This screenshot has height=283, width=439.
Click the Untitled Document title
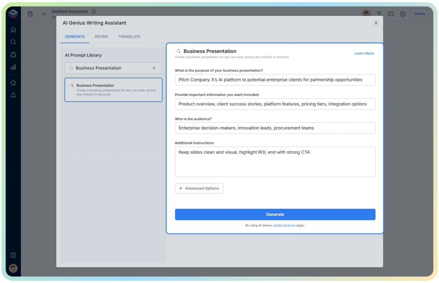point(70,12)
